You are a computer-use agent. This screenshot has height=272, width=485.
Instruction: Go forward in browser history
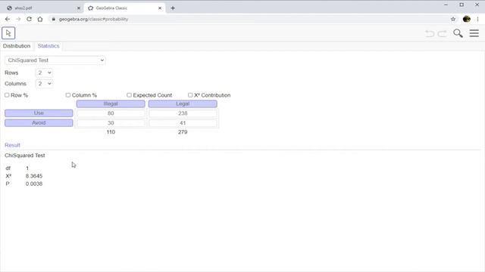(x=18, y=19)
